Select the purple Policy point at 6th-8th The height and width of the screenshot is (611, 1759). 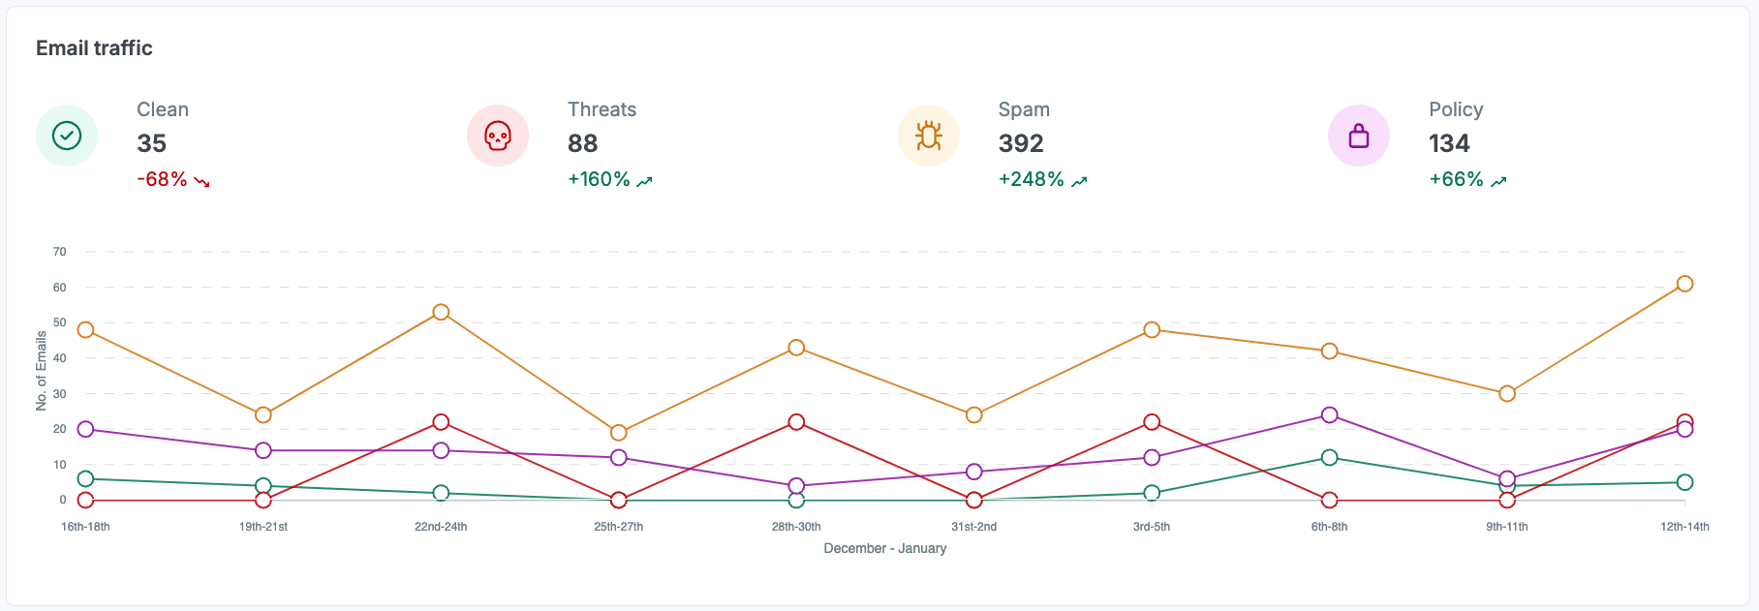(1329, 414)
